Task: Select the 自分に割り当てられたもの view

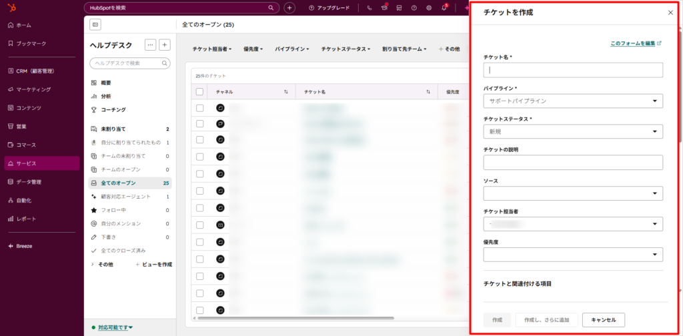Action: click(x=130, y=142)
